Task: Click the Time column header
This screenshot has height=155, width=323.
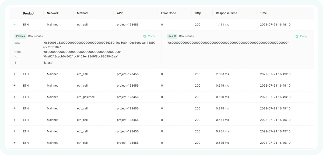Action: pos(263,13)
